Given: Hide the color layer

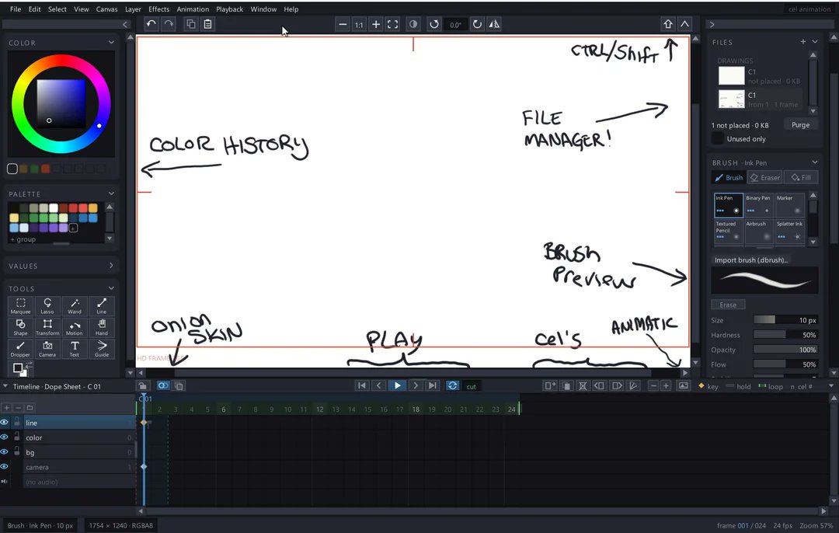Looking at the screenshot, I should tap(5, 437).
